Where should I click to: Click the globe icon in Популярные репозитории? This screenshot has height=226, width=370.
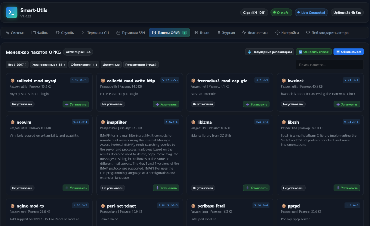249,52
